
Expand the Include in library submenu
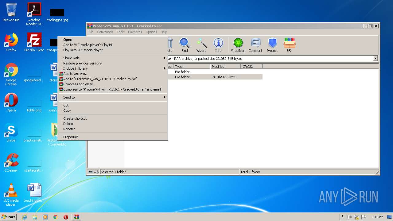113,68
